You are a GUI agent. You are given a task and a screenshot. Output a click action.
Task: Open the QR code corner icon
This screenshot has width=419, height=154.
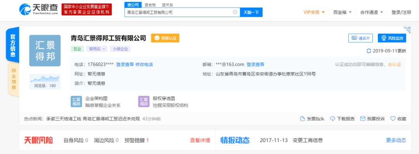(407, 30)
